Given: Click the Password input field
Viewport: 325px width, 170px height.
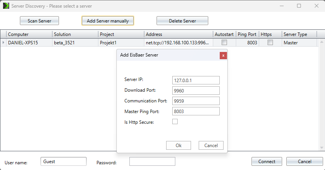Looking at the screenshot, I should [x=152, y=162].
